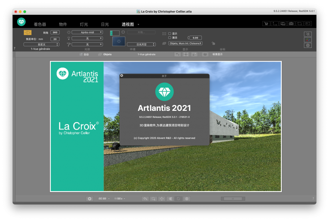The image size is (329, 221).
Task: Expand the arrow next to 透视图
Action: pyautogui.click(x=138, y=24)
